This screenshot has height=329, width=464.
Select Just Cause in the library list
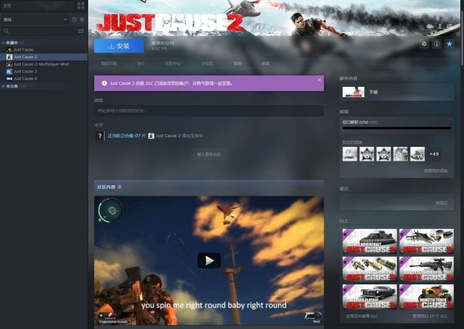tap(23, 50)
